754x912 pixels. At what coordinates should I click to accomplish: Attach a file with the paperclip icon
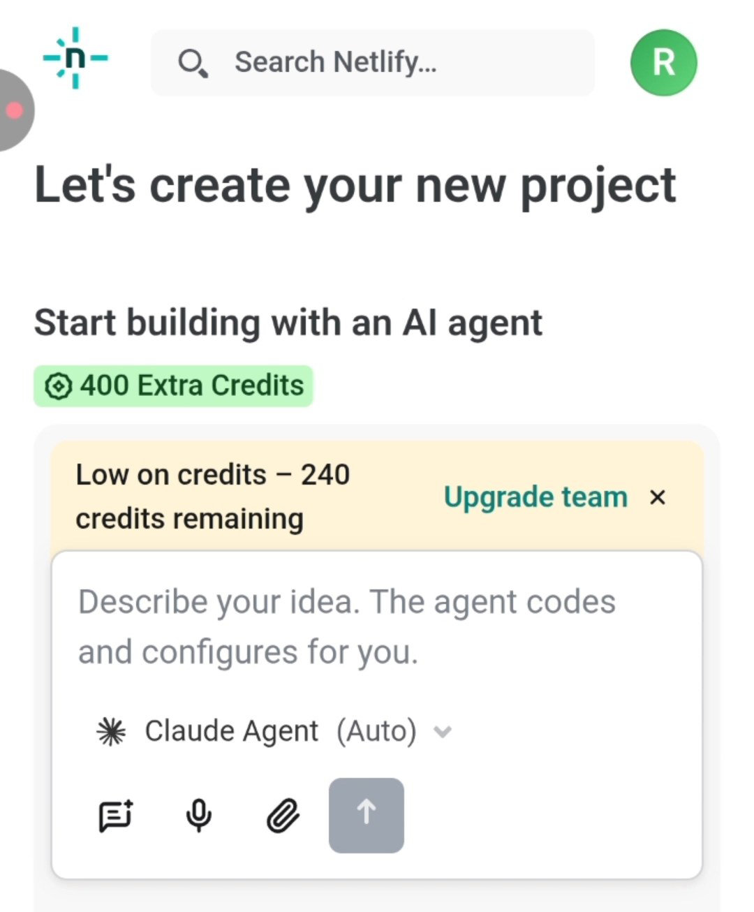(x=283, y=816)
